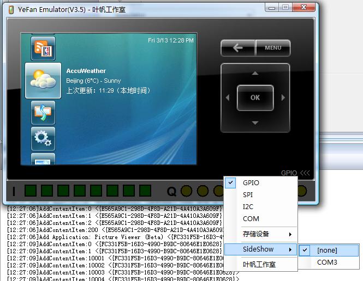Expand the 存储设备 submenu
Image resolution: width=363 pixels, height=281 pixels.
261,234
